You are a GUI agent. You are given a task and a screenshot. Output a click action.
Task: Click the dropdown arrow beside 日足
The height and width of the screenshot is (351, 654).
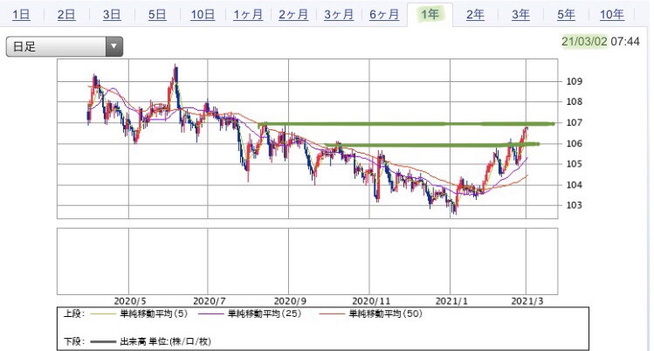pyautogui.click(x=114, y=46)
